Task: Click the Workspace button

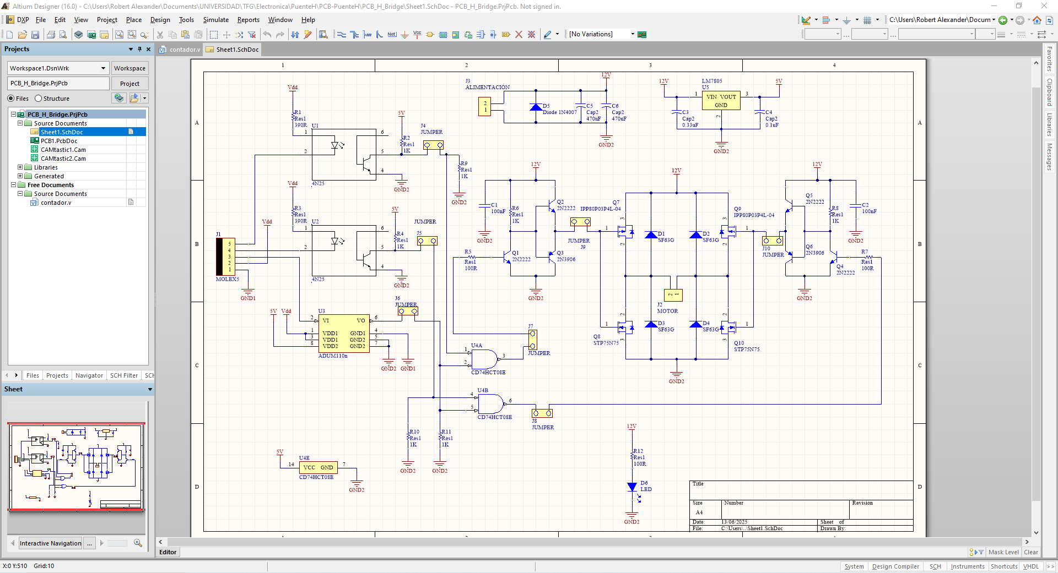Action: point(129,68)
